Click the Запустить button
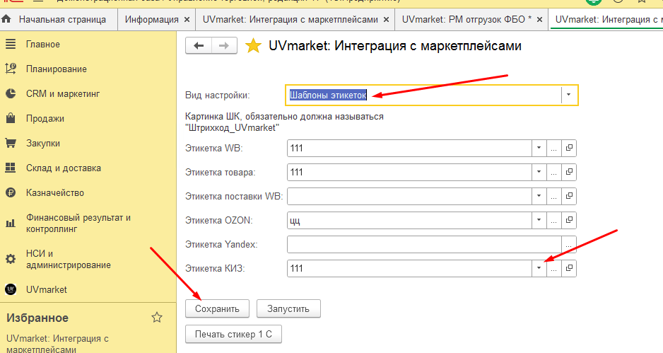The height and width of the screenshot is (353, 663). click(288, 308)
